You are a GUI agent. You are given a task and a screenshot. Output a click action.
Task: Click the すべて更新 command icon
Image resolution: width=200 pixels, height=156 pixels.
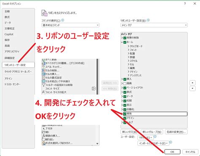coord(43,60)
